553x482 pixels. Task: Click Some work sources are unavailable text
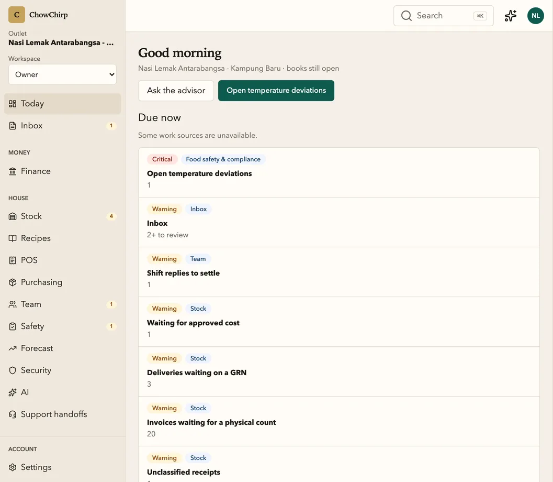point(198,135)
